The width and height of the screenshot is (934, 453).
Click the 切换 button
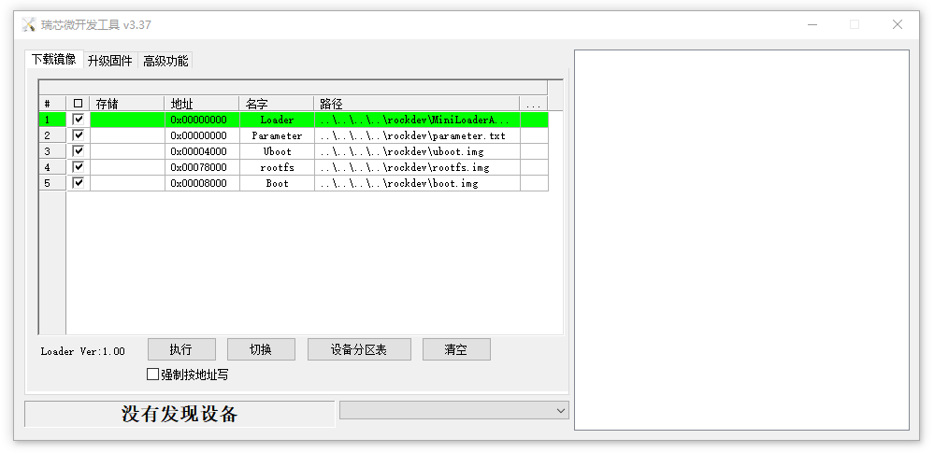pos(261,349)
